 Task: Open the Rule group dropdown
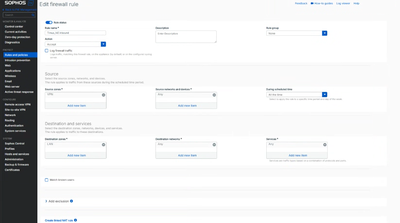pyautogui.click(x=324, y=33)
